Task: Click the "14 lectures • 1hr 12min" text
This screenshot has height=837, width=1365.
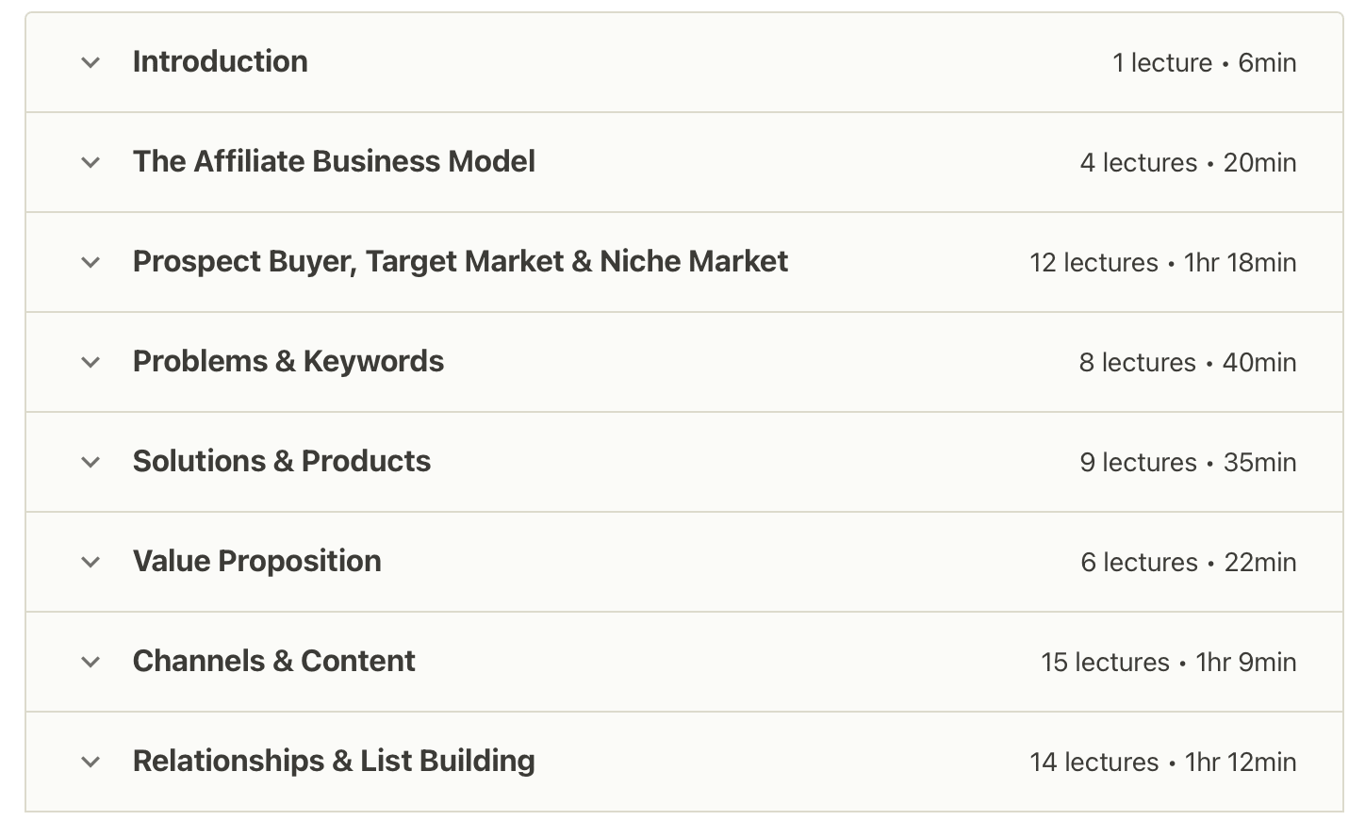Action: tap(1162, 763)
